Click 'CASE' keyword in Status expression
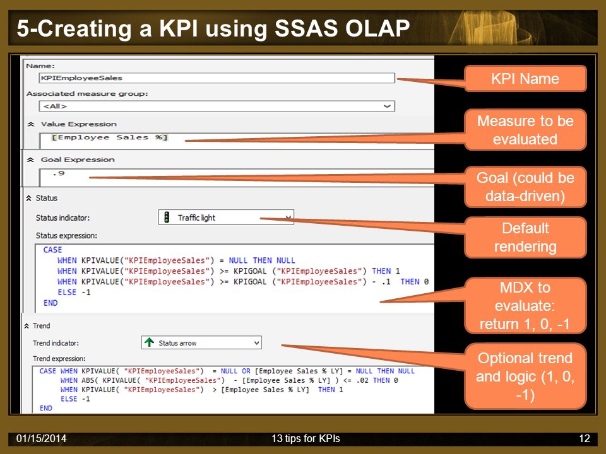Image resolution: width=606 pixels, height=454 pixels. [52, 250]
